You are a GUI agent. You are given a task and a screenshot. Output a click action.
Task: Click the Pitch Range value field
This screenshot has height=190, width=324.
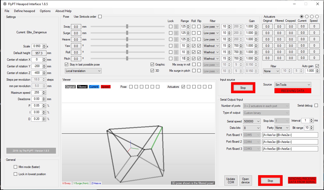click(x=183, y=59)
